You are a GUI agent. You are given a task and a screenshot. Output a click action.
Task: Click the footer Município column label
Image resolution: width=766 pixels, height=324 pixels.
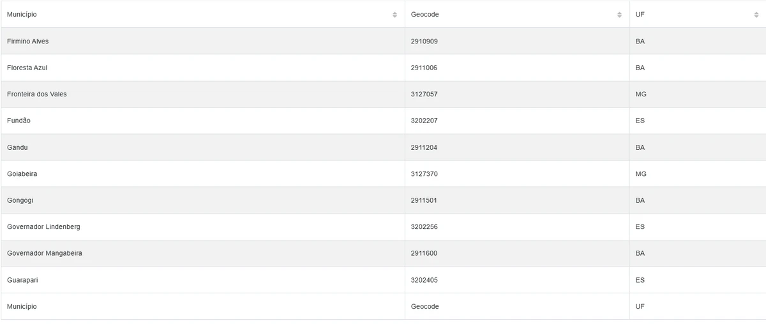22,307
